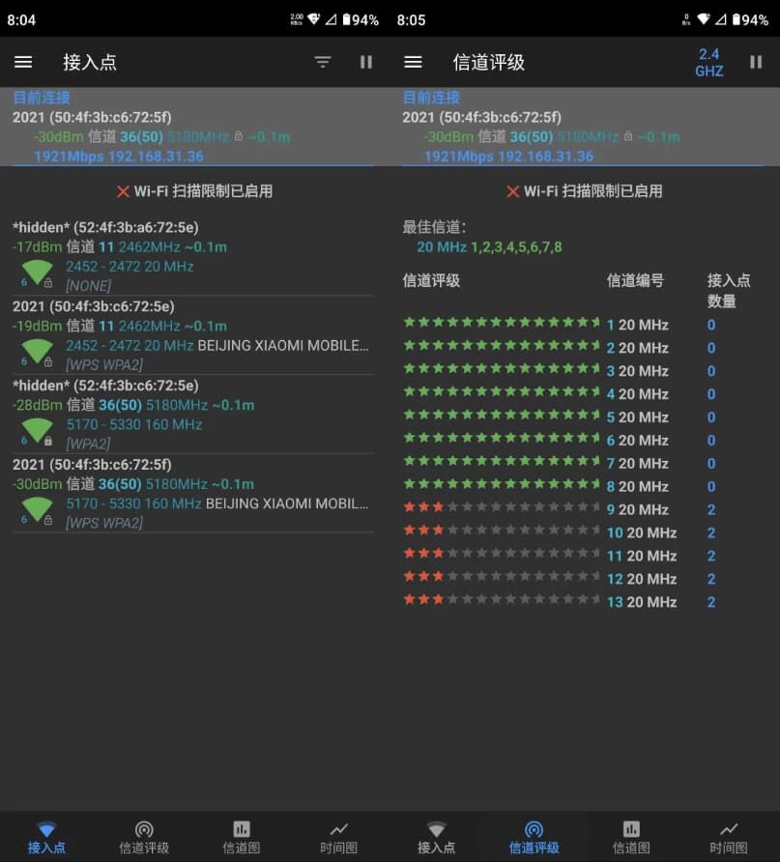Pause scanning on the 接入点 screen
Screen dimensions: 780x862
(366, 62)
